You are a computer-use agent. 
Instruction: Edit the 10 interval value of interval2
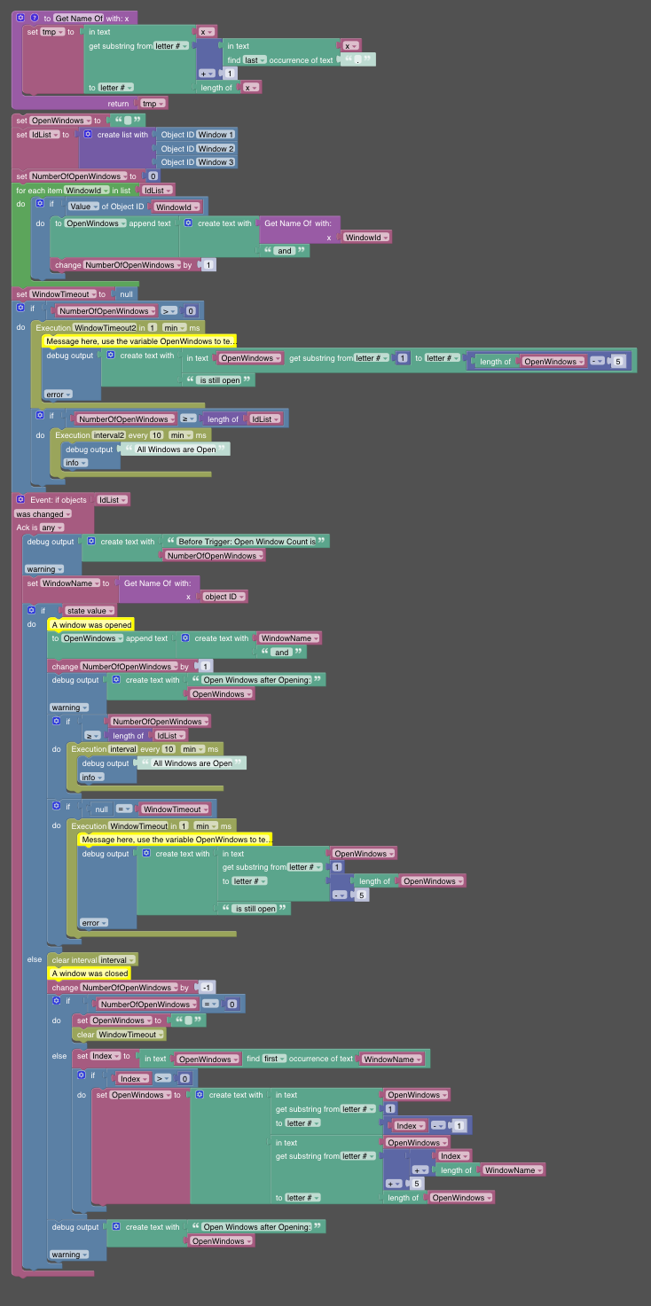pyautogui.click(x=155, y=435)
